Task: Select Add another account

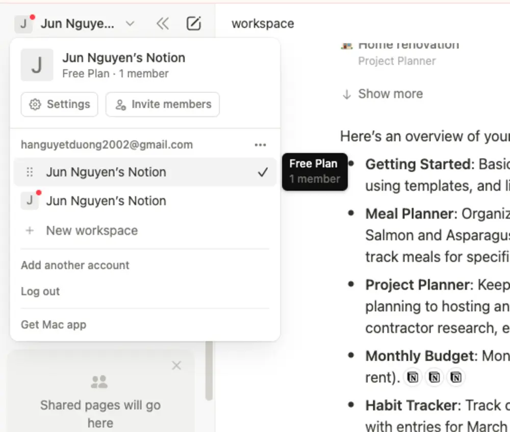Action: [x=75, y=265]
